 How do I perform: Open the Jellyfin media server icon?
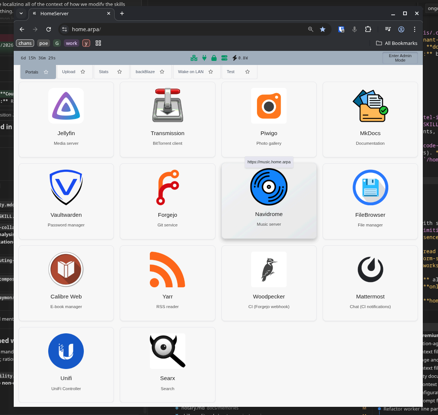click(66, 106)
